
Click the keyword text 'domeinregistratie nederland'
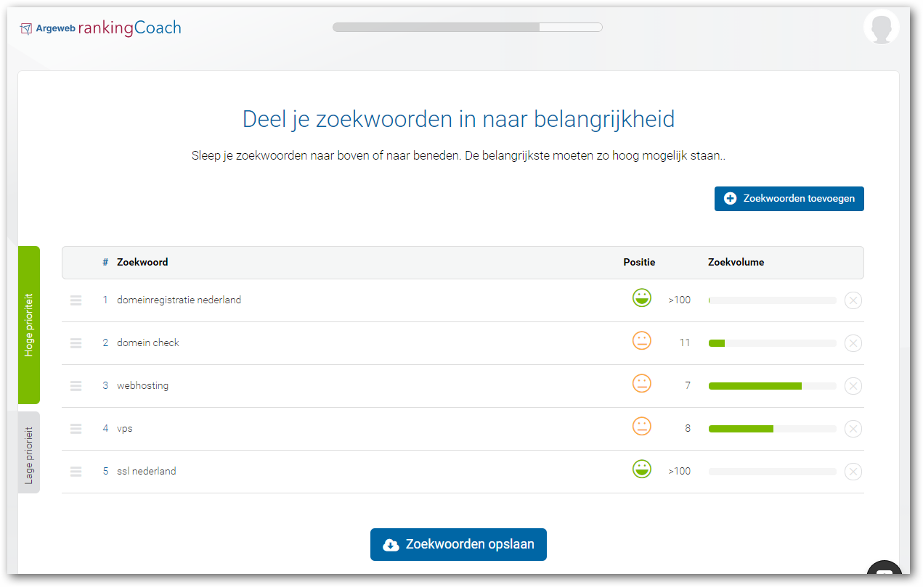tap(179, 300)
